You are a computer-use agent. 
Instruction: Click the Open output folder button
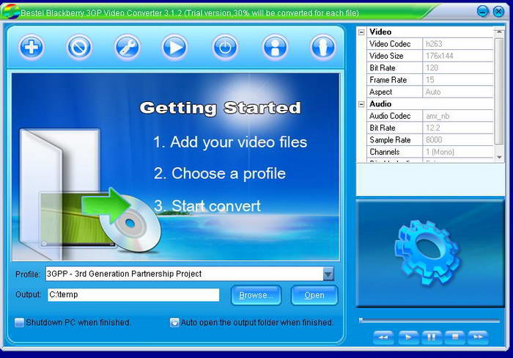[314, 295]
